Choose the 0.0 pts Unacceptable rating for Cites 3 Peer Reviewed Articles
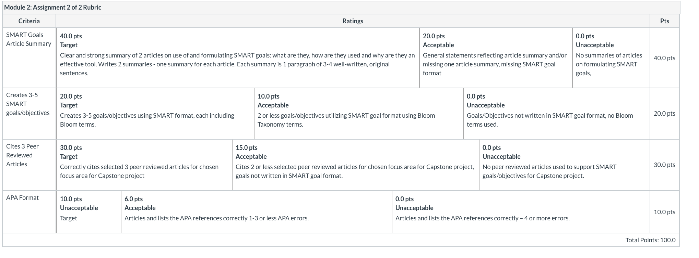 pyautogui.click(x=564, y=165)
